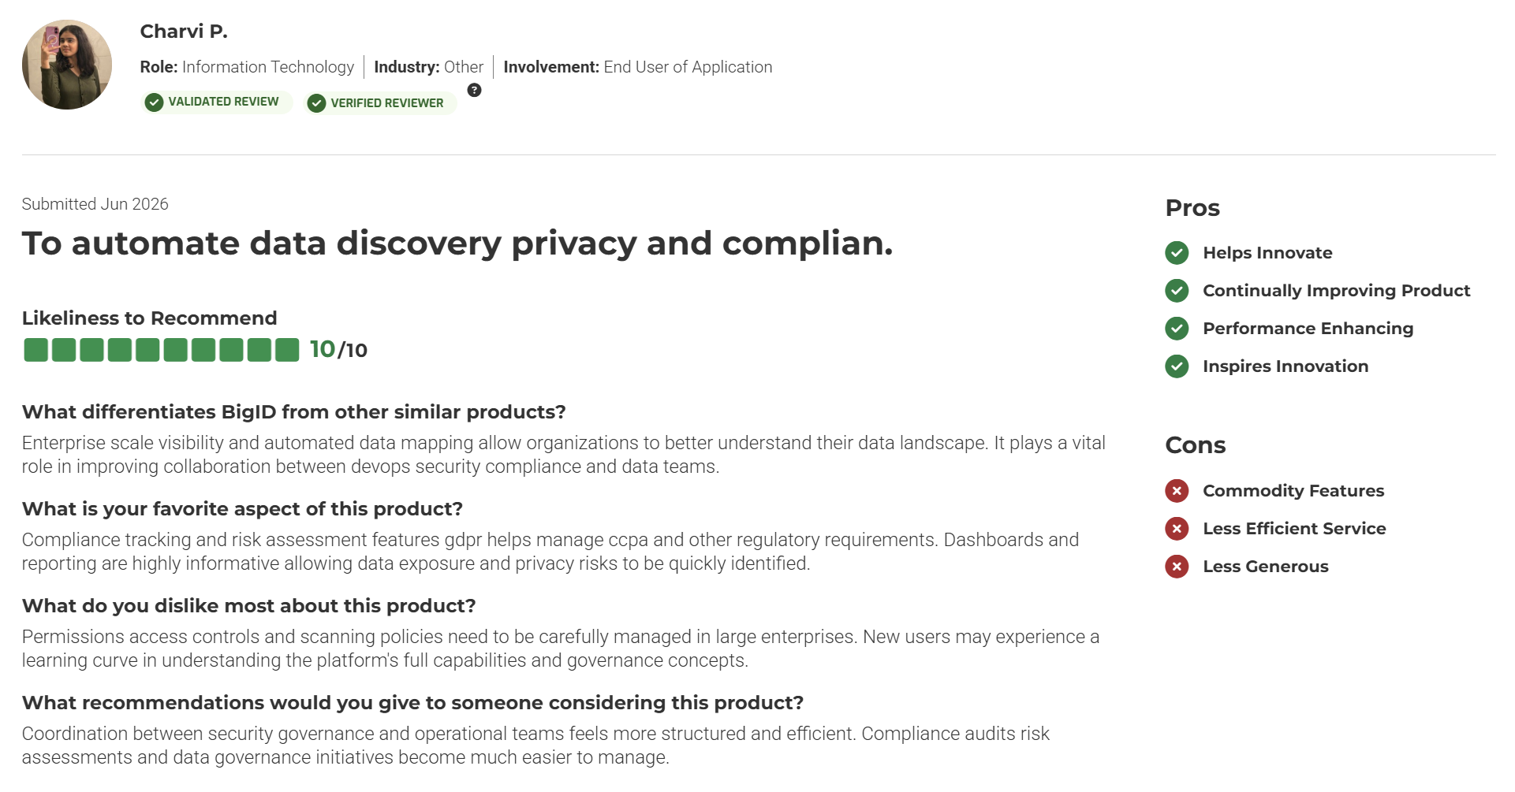Click the Validated Review badge

point(217,102)
